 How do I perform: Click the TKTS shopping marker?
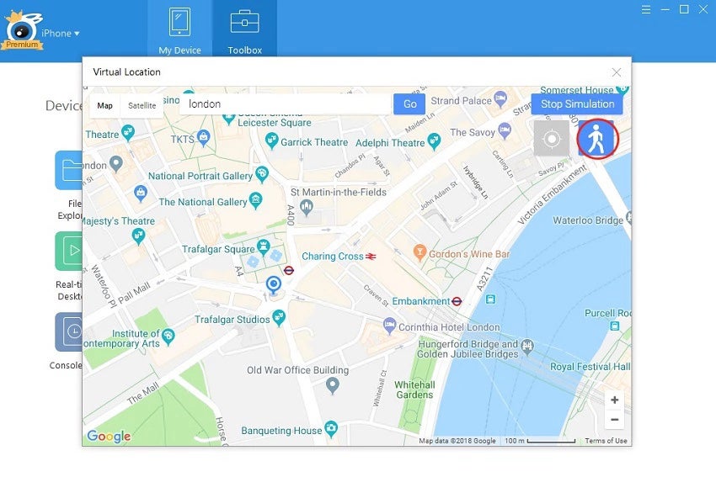coord(203,137)
